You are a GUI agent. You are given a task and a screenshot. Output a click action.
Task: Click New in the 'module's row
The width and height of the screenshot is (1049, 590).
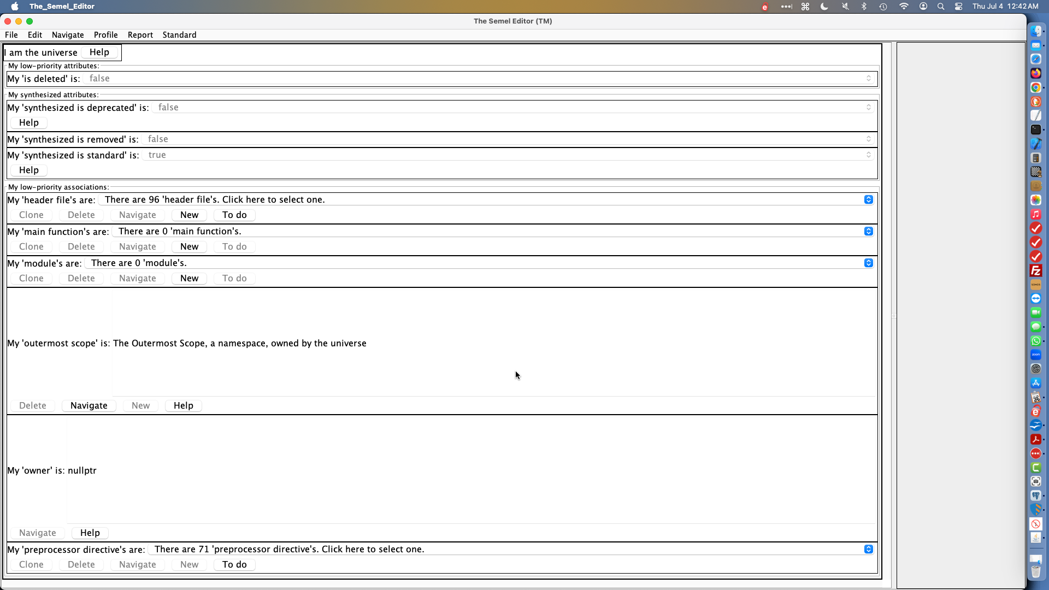point(190,279)
